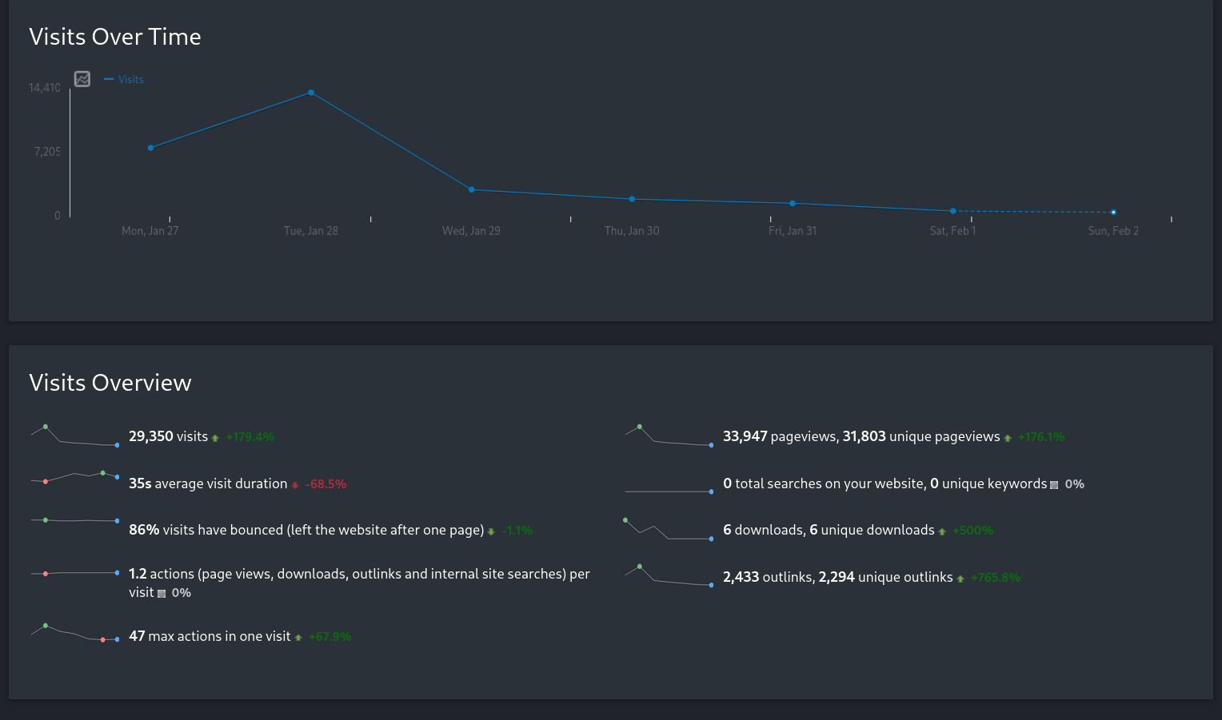Open the 47 max actions sparkline
Image resolution: width=1222 pixels, height=720 pixels.
[74, 633]
